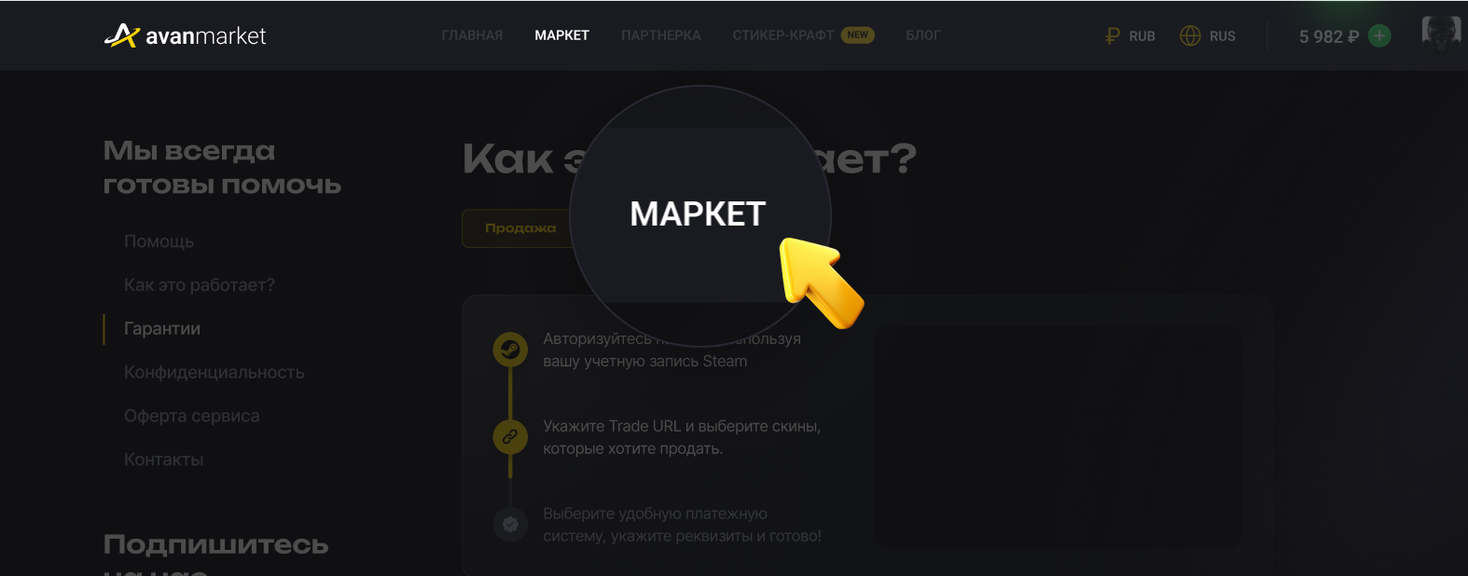
Task: Click the Steam step icon
Action: (x=510, y=350)
